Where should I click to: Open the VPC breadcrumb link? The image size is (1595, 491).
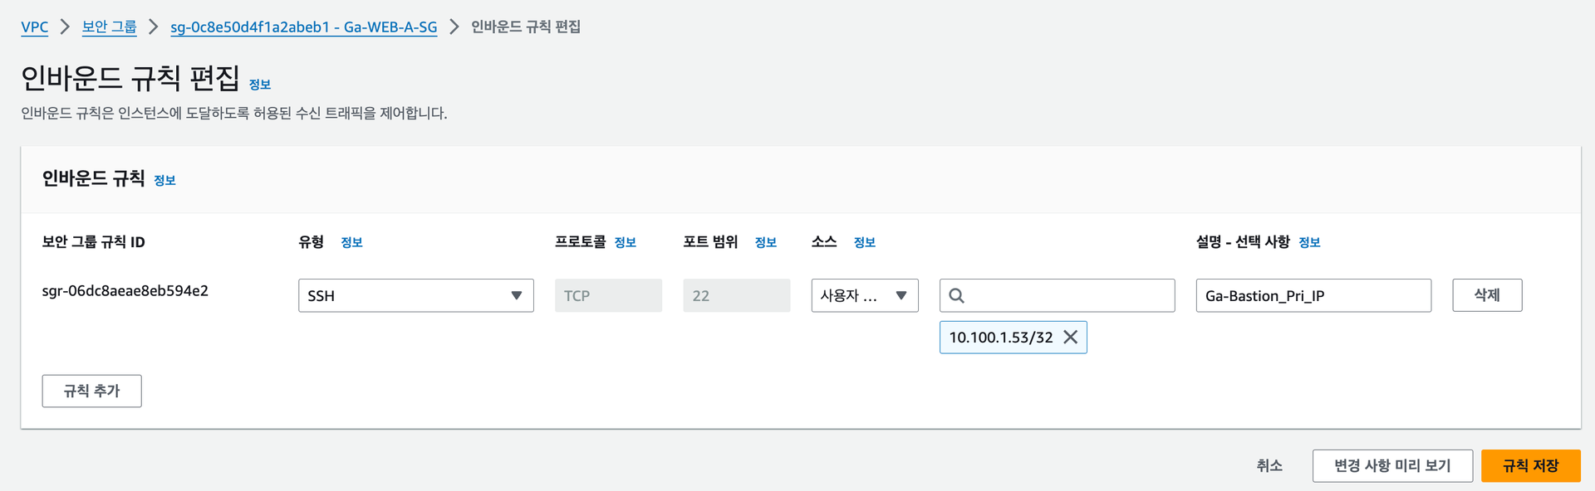pos(34,27)
